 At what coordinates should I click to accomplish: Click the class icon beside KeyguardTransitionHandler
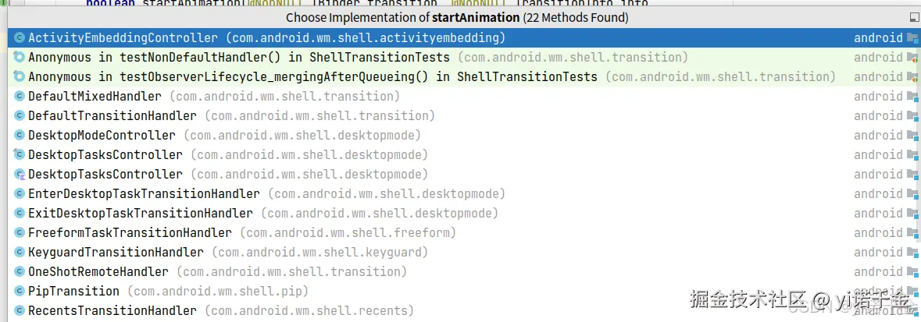tap(20, 252)
